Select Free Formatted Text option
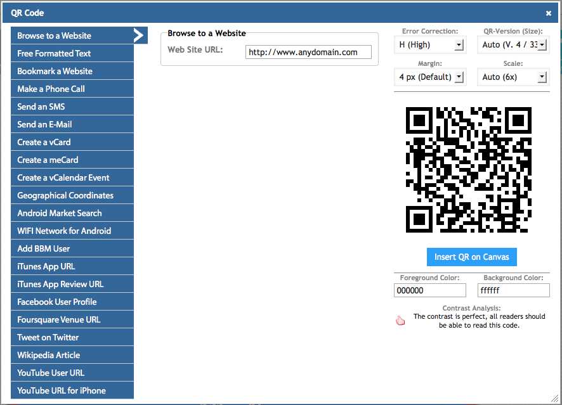Screen dimensions: 562x405 point(72,53)
